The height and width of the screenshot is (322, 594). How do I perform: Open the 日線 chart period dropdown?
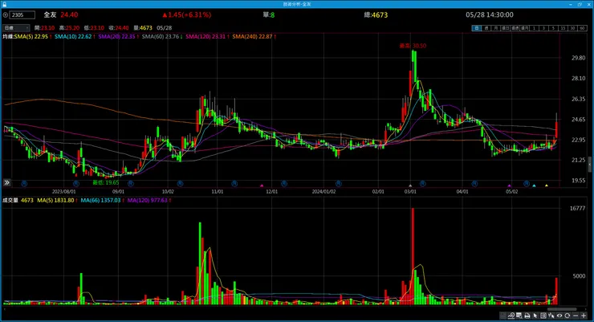(16, 27)
